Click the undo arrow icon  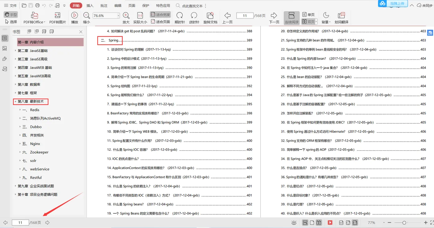[x=44, y=6]
